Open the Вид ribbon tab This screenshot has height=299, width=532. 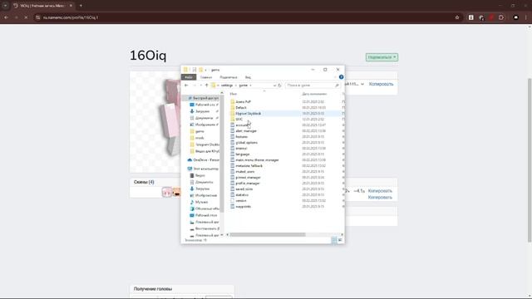coord(248,77)
